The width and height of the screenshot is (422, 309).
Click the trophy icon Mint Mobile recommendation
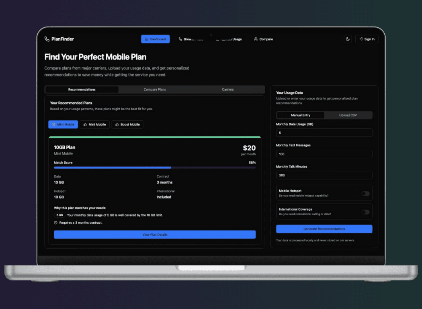(x=63, y=124)
